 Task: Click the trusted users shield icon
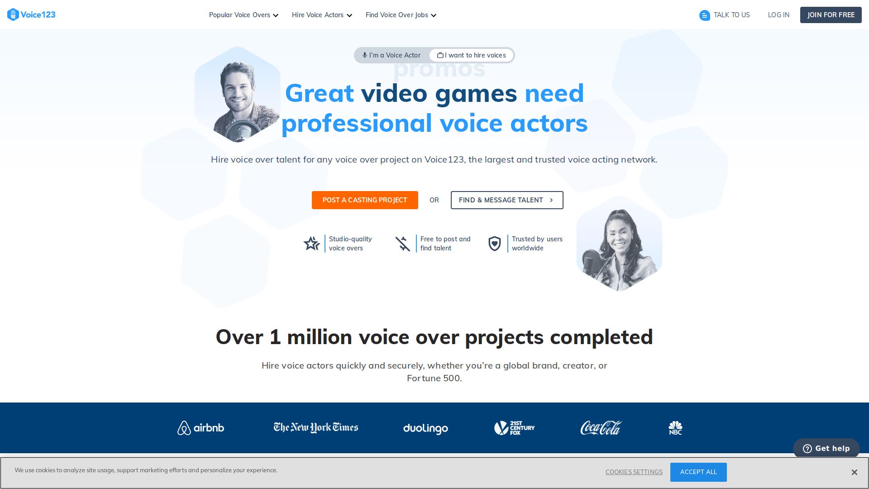pos(494,244)
